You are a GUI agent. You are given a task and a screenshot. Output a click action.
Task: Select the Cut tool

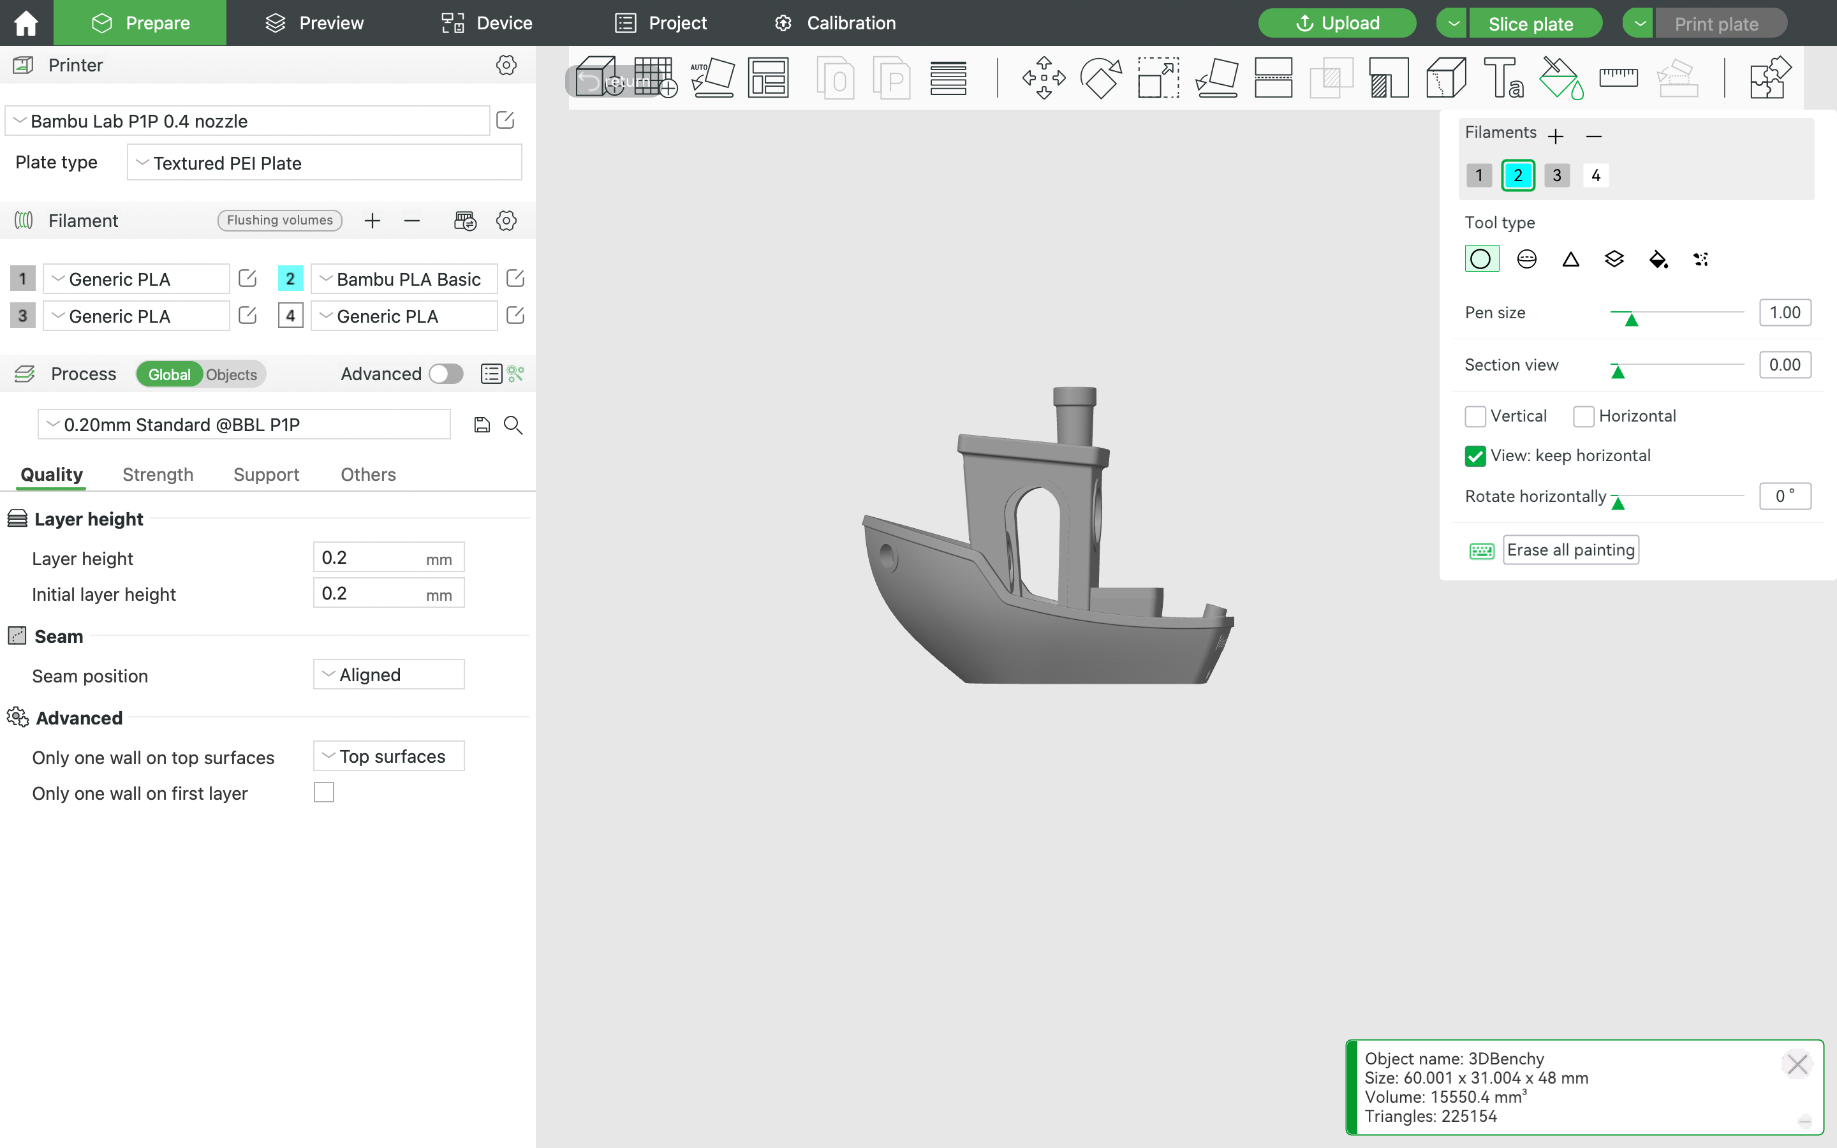pos(1274,77)
